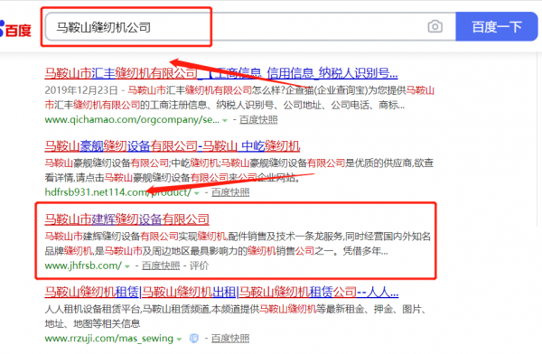The height and width of the screenshot is (354, 542).
Task: Expand dropdown arrow next to hdfrsb931.net114.com URL
Action: (197, 193)
